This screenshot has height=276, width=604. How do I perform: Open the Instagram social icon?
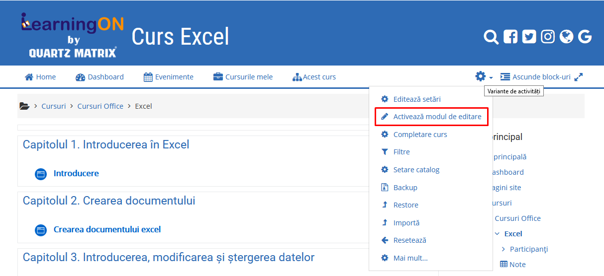548,37
